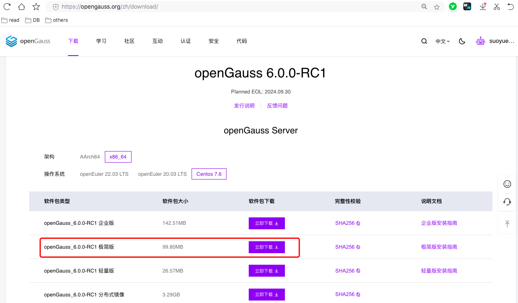518x303 pixels.
Task: Click the 26.57MB size cell
Action: [173, 271]
